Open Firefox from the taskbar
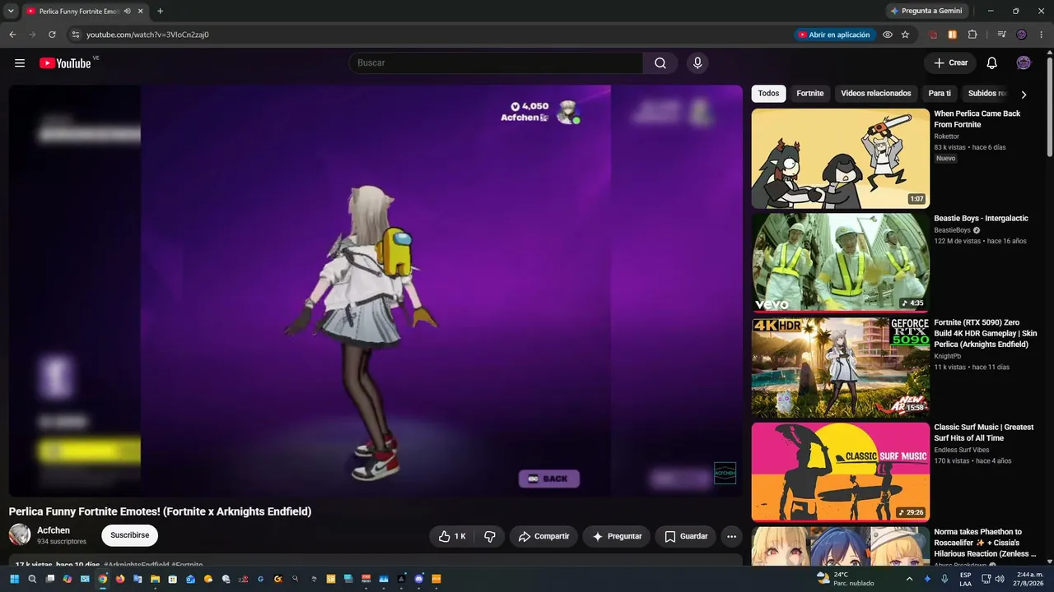Image resolution: width=1054 pixels, height=592 pixels. click(x=120, y=579)
